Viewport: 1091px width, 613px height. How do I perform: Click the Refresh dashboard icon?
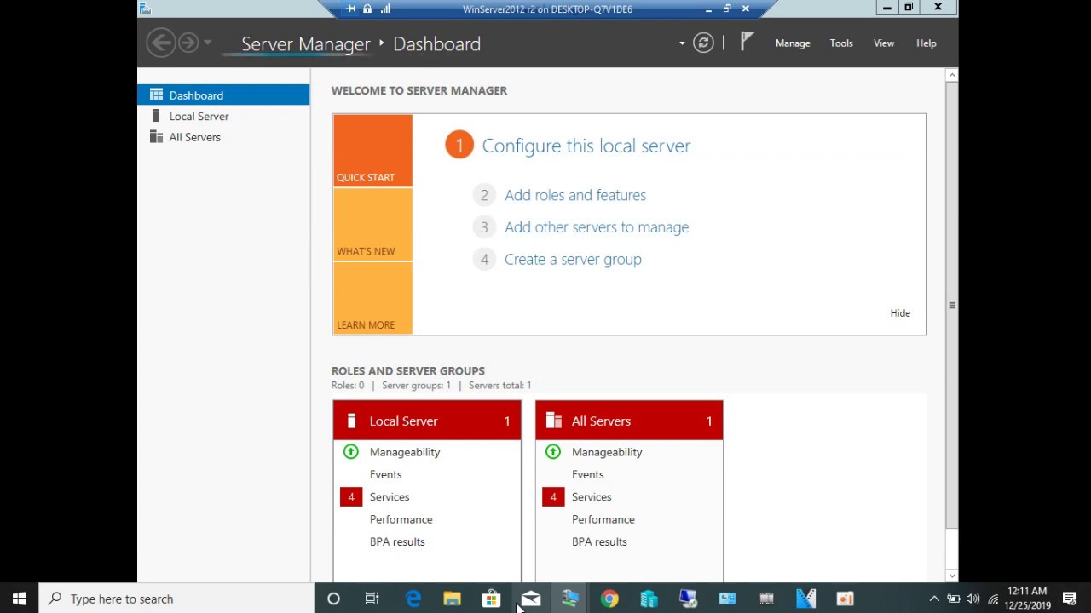pyautogui.click(x=703, y=43)
